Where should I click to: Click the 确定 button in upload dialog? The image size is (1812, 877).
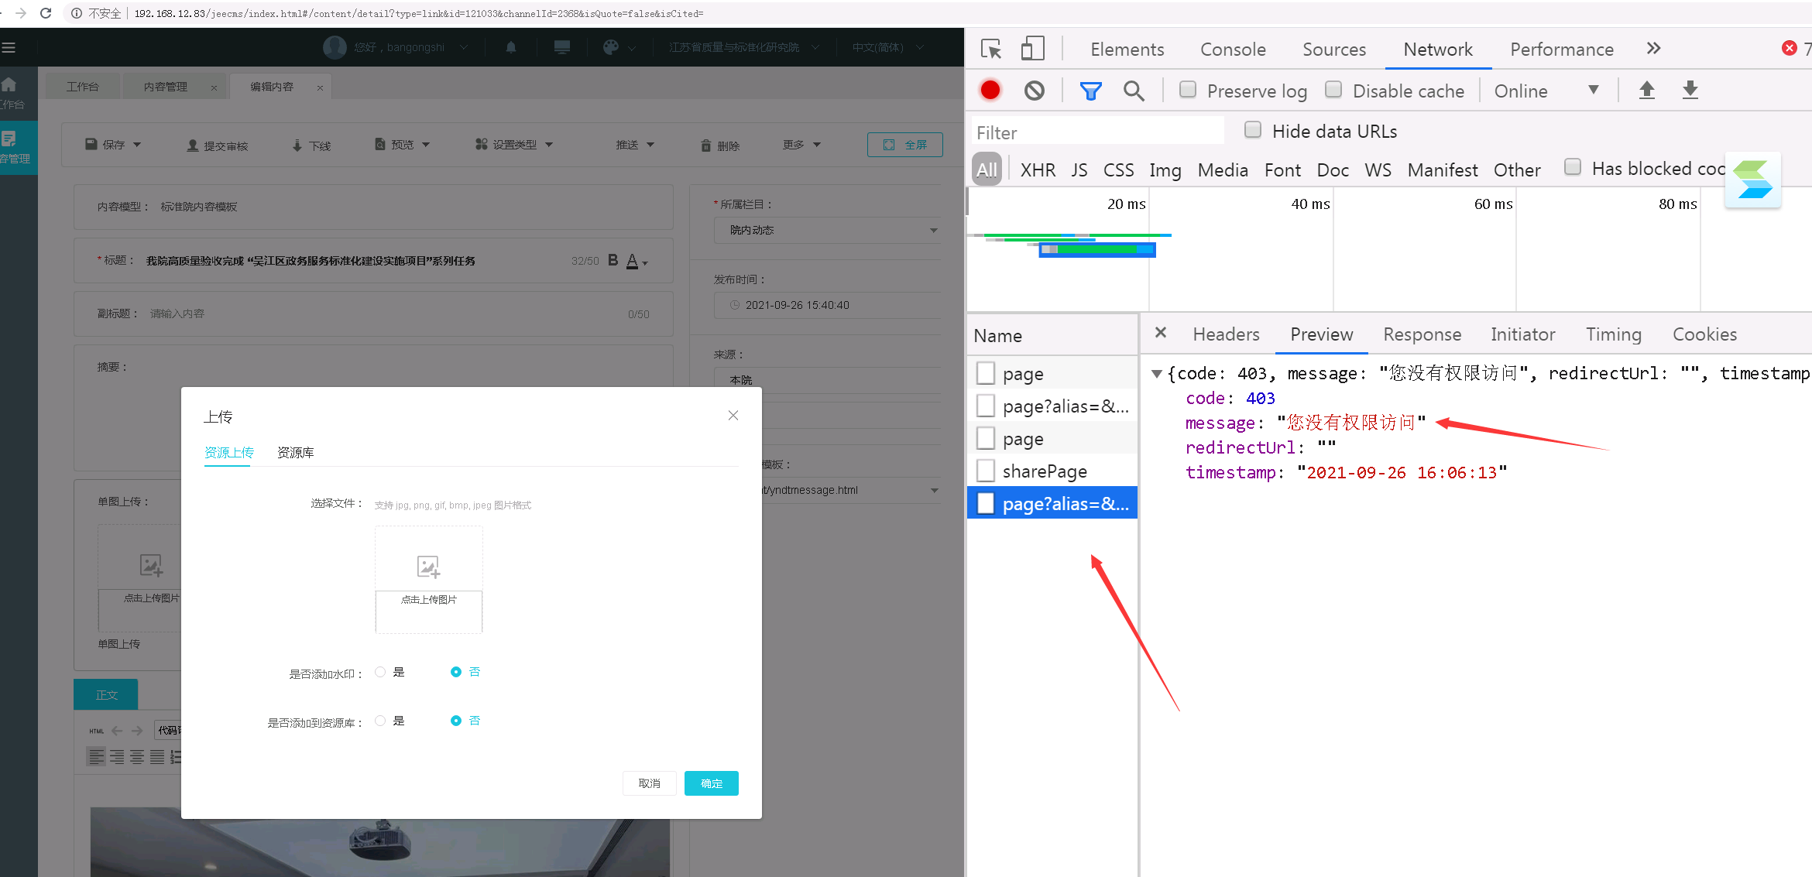[x=711, y=783]
